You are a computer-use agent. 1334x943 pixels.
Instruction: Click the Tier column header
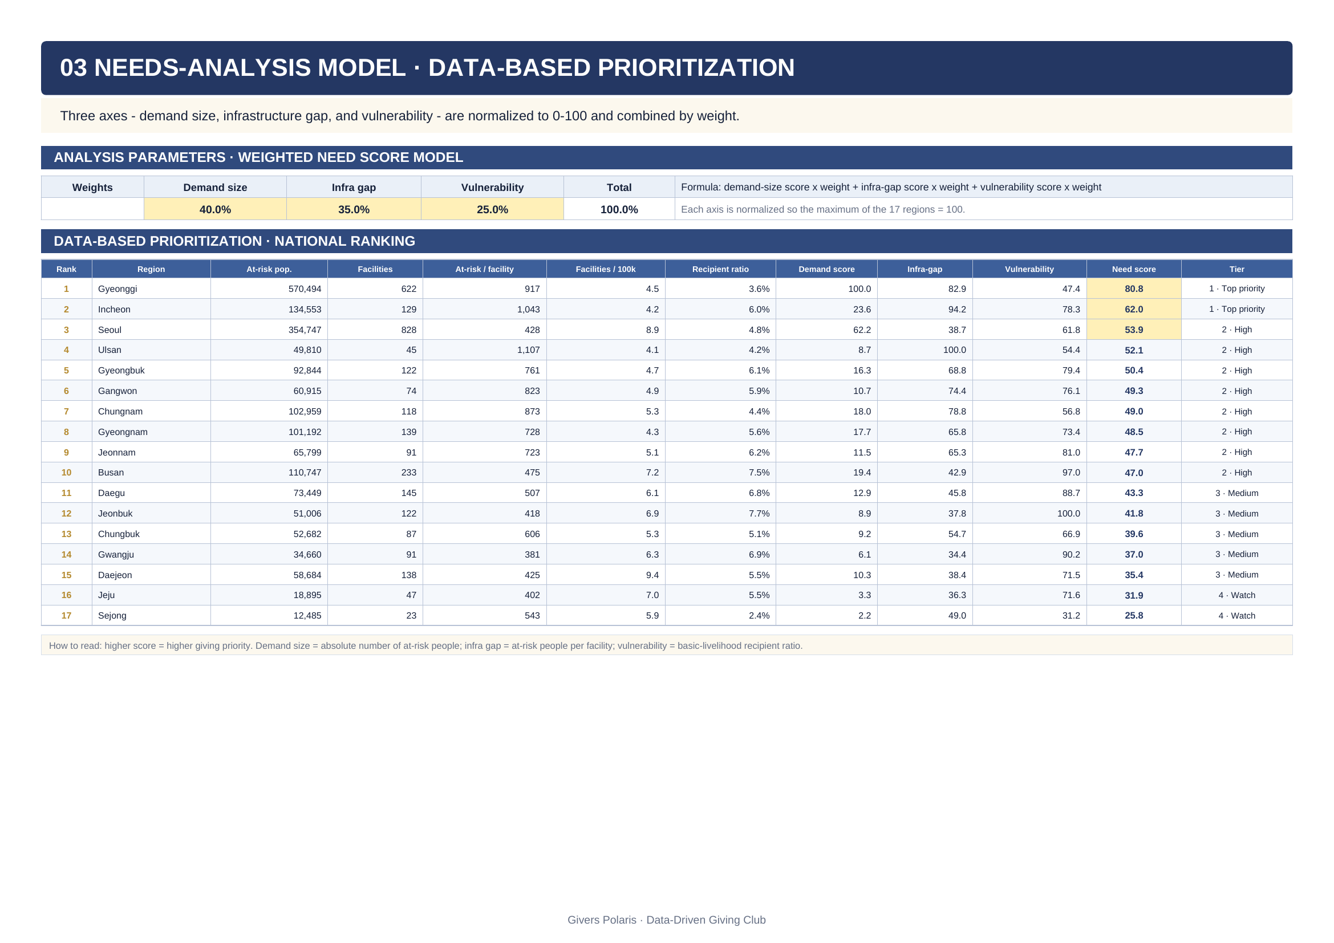coord(1236,269)
